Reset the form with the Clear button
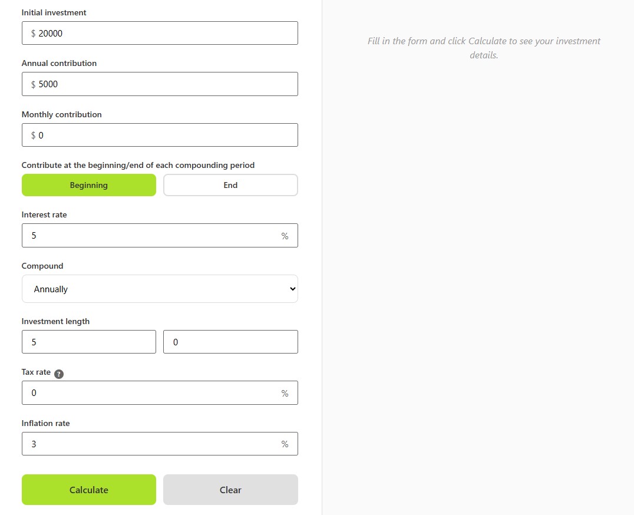 coord(230,490)
